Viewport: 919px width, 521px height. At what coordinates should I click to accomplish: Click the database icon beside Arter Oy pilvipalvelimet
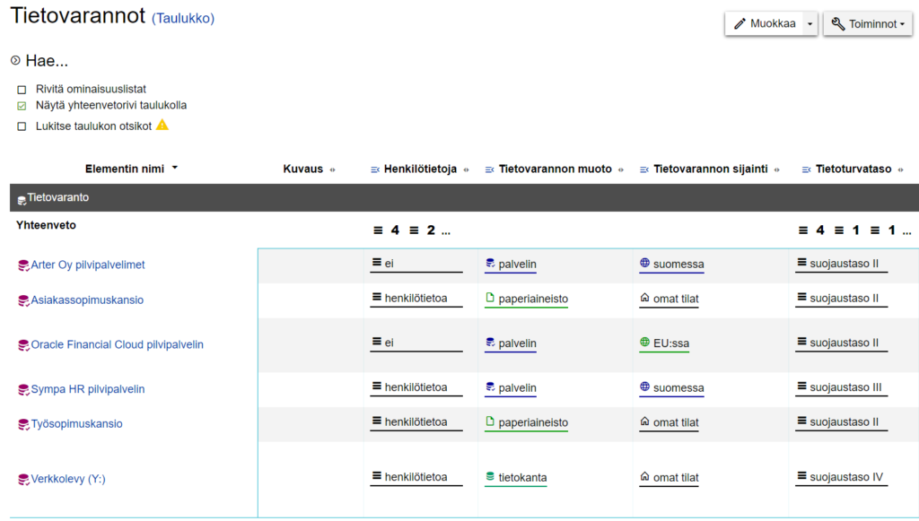click(x=23, y=265)
